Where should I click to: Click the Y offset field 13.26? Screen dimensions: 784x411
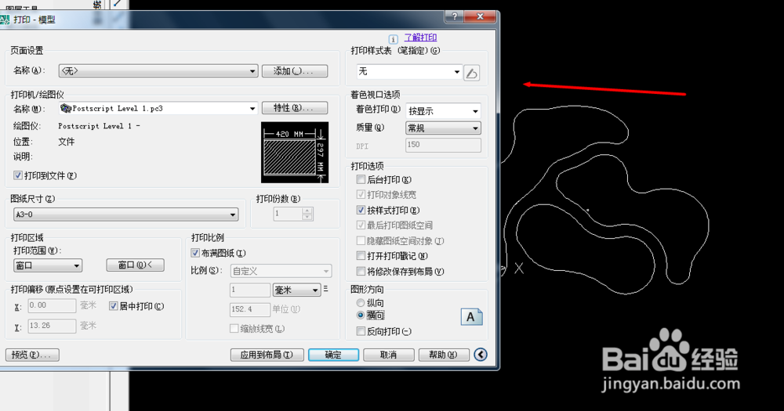52,326
